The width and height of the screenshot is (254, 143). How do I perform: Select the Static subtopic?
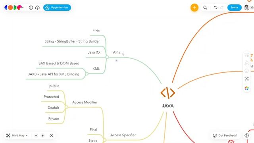point(93,141)
